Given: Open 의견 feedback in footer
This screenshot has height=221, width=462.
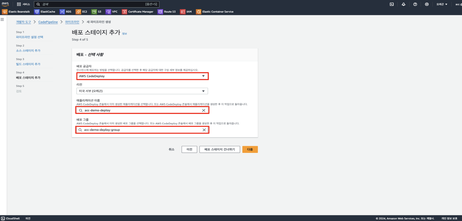Looking at the screenshot, I should [x=28, y=218].
